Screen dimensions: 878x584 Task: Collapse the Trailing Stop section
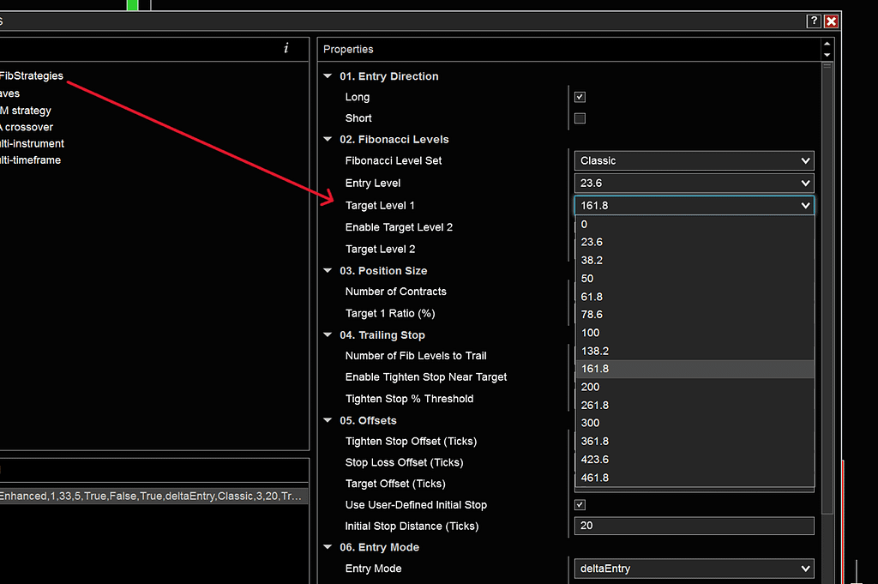[328, 334]
